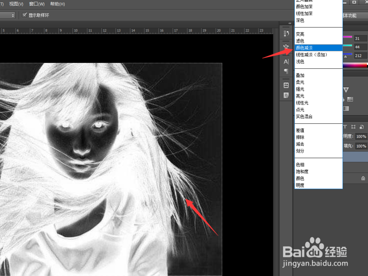Open the 帮助(H) menu
The height and width of the screenshot is (276, 368).
click(57, 4)
